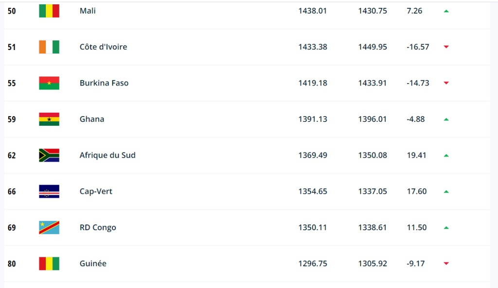Image resolution: width=498 pixels, height=288 pixels.
Task: Click Guinée's previous points 1305.92
Action: coord(373,264)
